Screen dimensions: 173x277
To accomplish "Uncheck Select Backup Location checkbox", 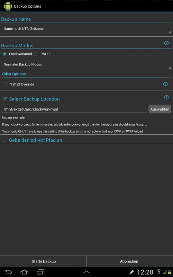I will tap(5, 99).
